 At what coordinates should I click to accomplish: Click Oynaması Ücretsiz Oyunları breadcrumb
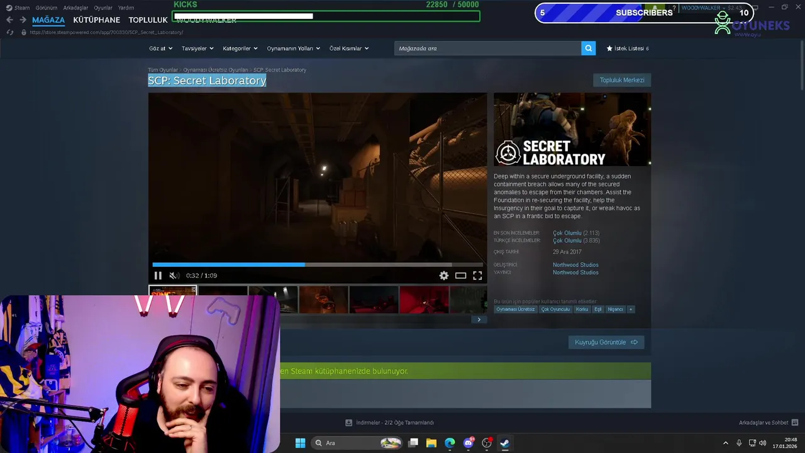[x=216, y=70]
